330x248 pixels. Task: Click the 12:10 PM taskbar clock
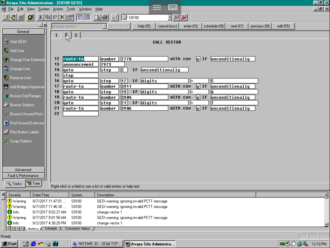pos(319,244)
